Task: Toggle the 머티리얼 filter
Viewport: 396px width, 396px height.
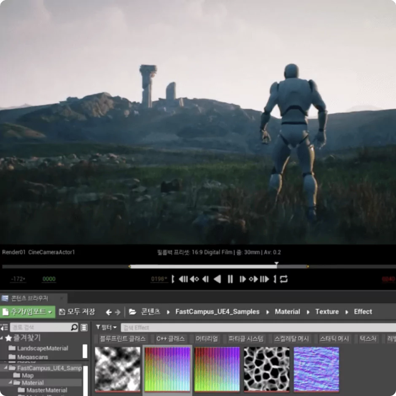Action: click(207, 339)
